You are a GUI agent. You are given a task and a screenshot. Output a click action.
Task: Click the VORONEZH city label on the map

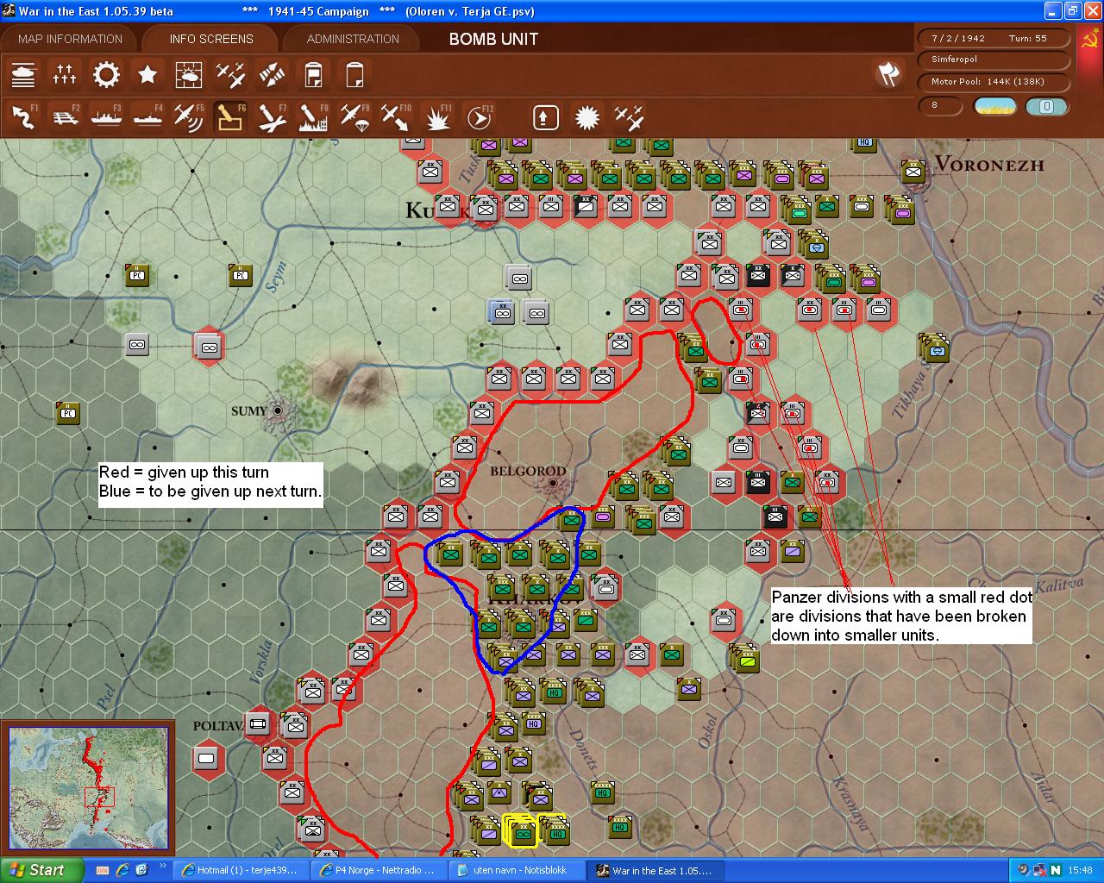click(x=989, y=165)
